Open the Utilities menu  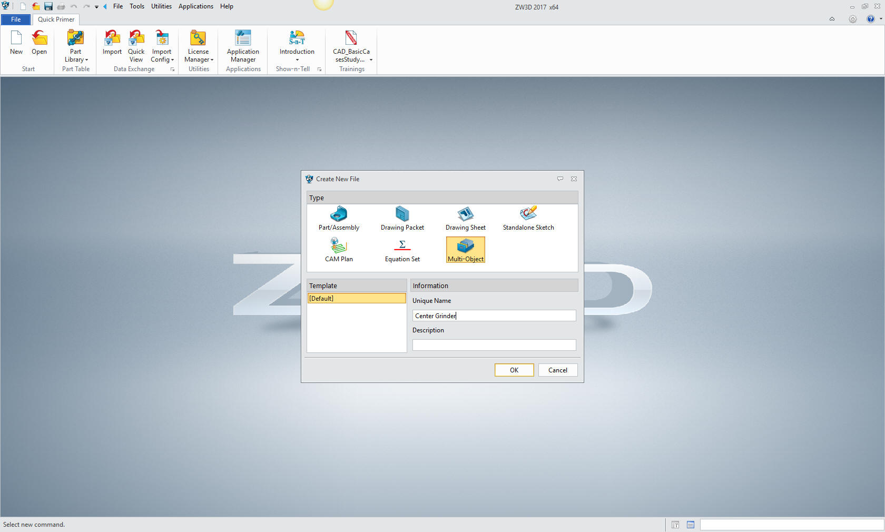tap(161, 6)
